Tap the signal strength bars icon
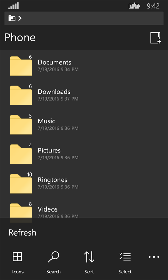 [x=13, y=6]
